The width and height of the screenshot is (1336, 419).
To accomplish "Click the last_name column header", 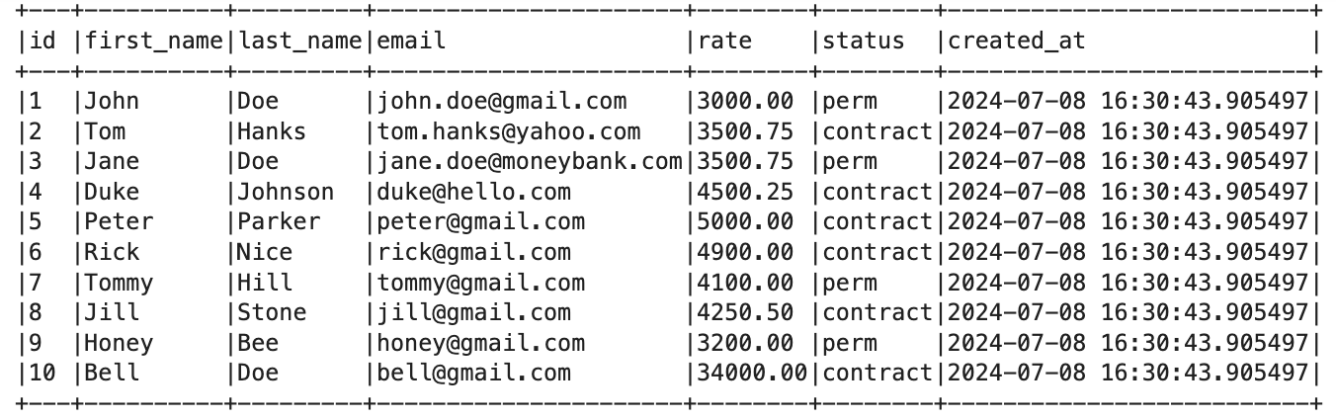I will click(299, 41).
